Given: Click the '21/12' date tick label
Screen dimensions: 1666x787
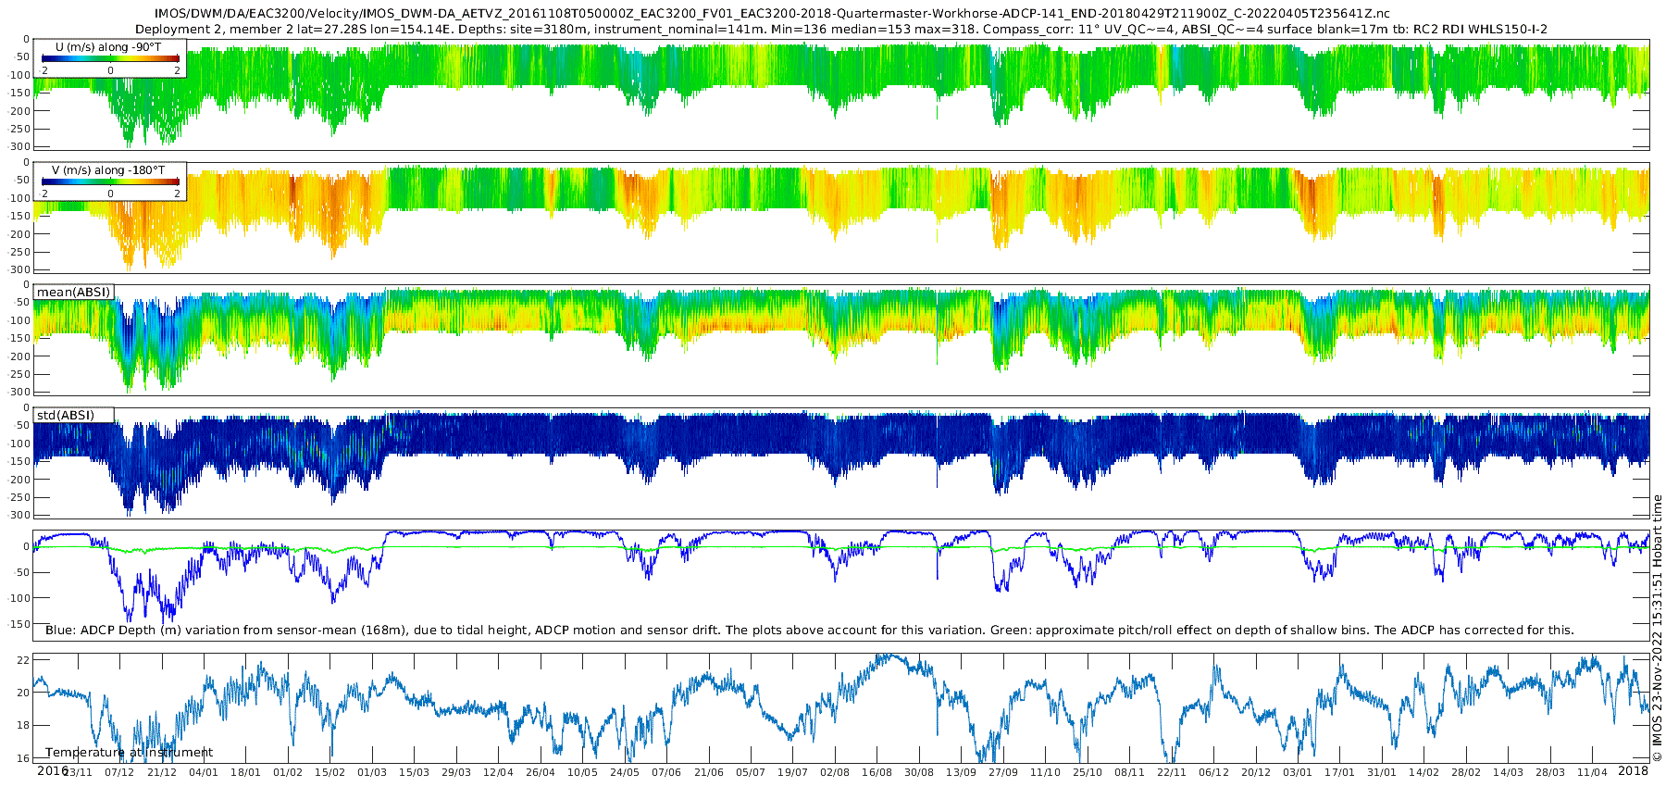Looking at the screenshot, I should [161, 772].
